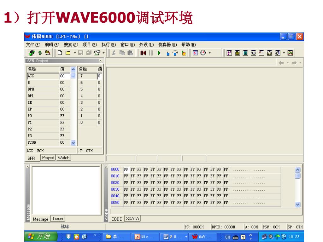
Task: Open the 执行(R) menu
Action: [x=109, y=45]
